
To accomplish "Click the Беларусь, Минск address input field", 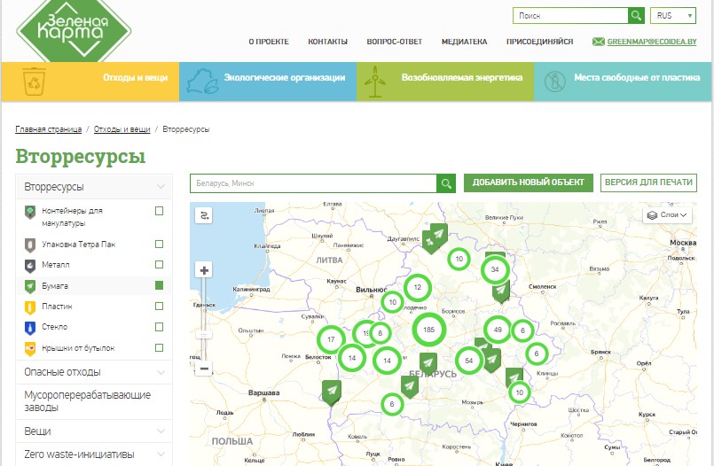I will point(313,183).
